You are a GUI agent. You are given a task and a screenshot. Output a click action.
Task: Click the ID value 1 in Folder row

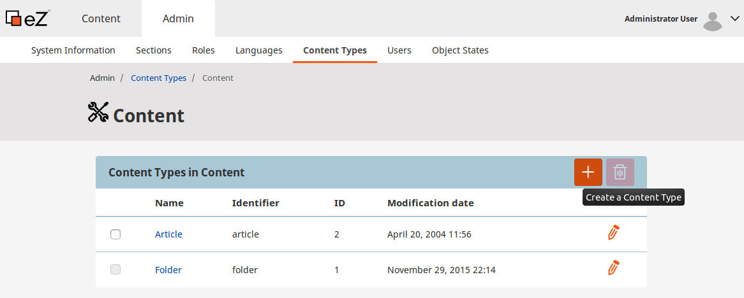pyautogui.click(x=336, y=270)
